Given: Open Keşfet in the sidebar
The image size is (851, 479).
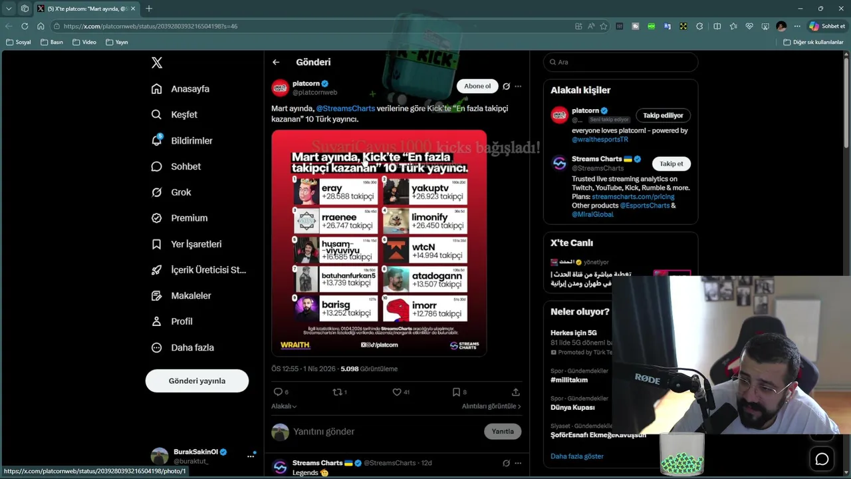Looking at the screenshot, I should pos(174,114).
